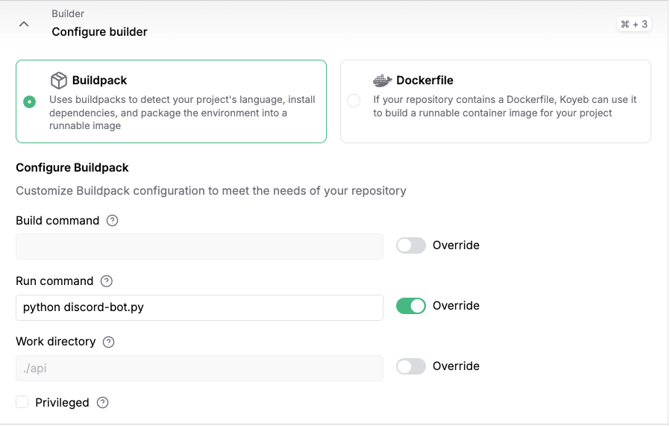Screen dimensions: 670x426
Task: Open Run command help icon
Action: [107, 281]
